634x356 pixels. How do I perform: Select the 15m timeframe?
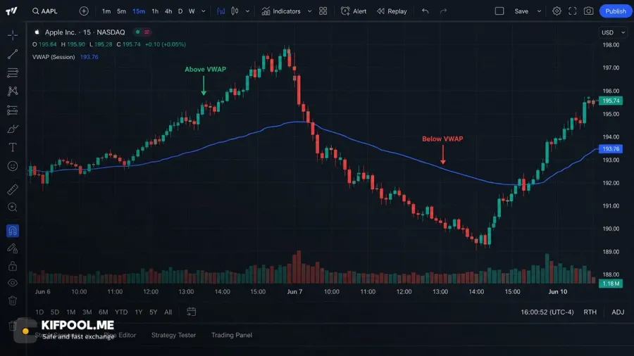click(x=139, y=11)
